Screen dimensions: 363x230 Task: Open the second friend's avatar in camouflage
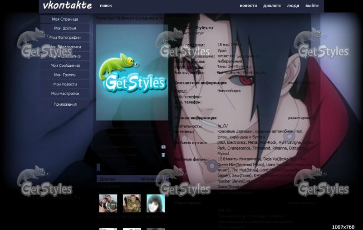pos(132,203)
